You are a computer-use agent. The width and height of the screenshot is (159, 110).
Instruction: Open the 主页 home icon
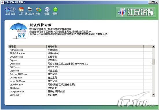[21, 9]
